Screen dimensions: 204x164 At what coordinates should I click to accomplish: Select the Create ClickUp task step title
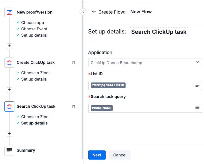36,63
